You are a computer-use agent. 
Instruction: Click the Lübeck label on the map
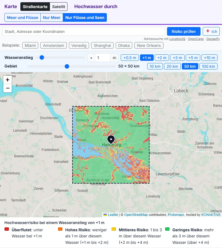coord(181,91)
